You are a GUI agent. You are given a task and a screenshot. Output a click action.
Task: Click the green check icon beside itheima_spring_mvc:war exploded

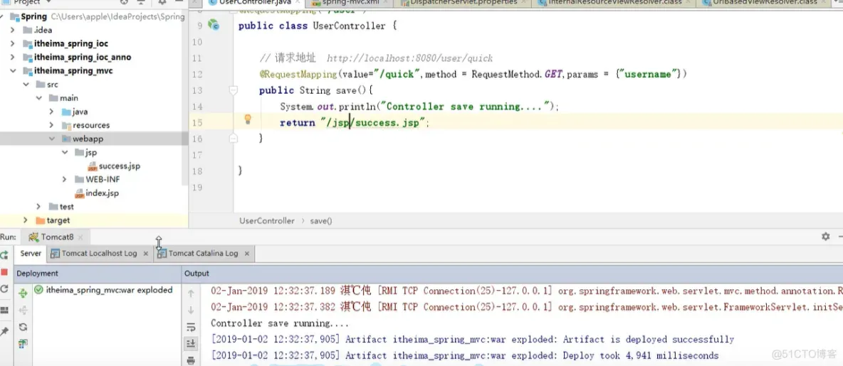[38, 290]
